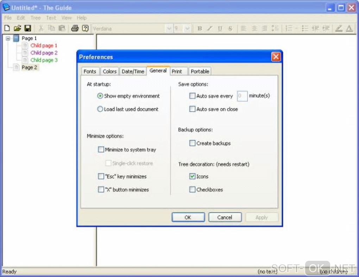Enable Create backups checkbox

pyautogui.click(x=192, y=143)
